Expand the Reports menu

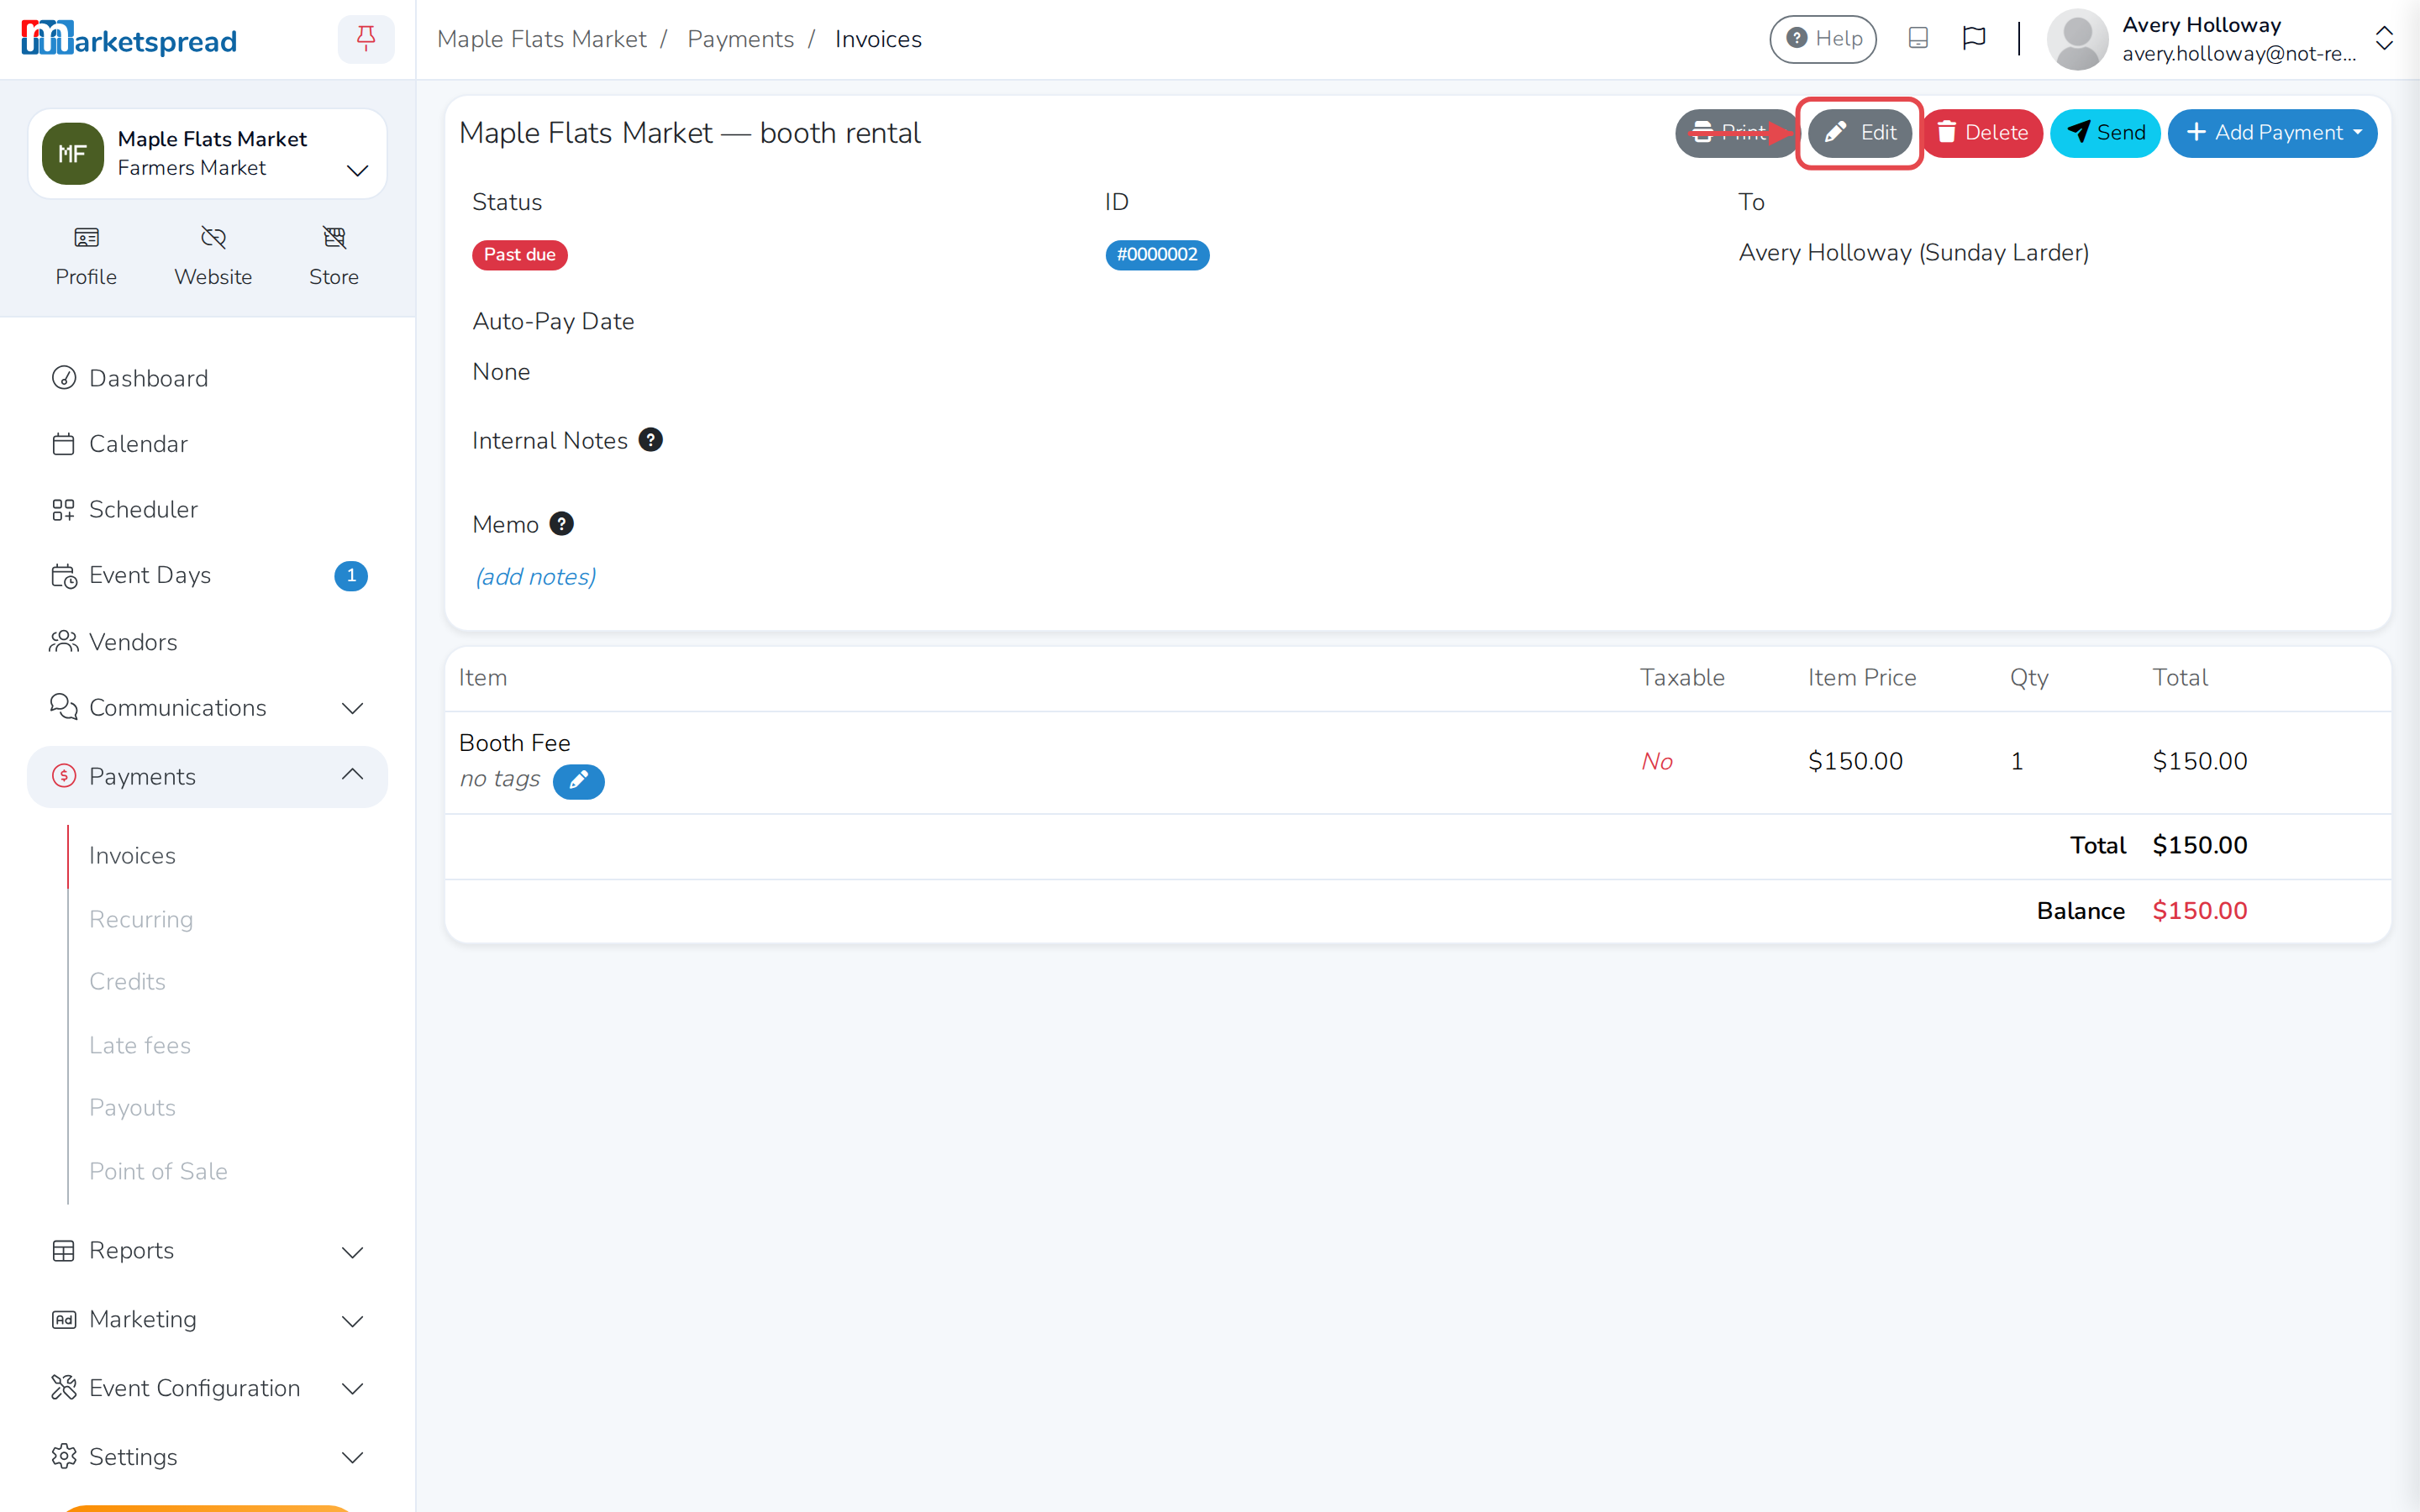point(207,1251)
